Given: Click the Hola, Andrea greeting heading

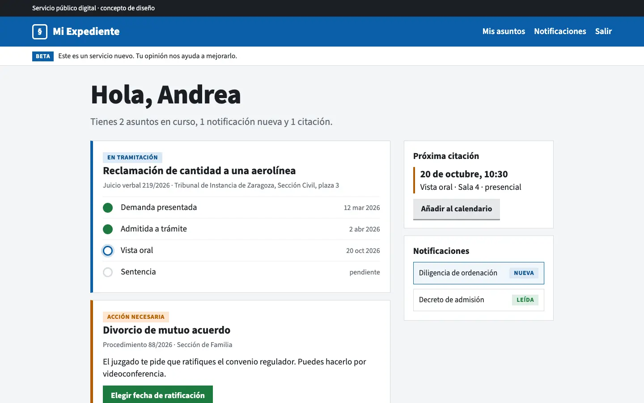Looking at the screenshot, I should 165,95.
